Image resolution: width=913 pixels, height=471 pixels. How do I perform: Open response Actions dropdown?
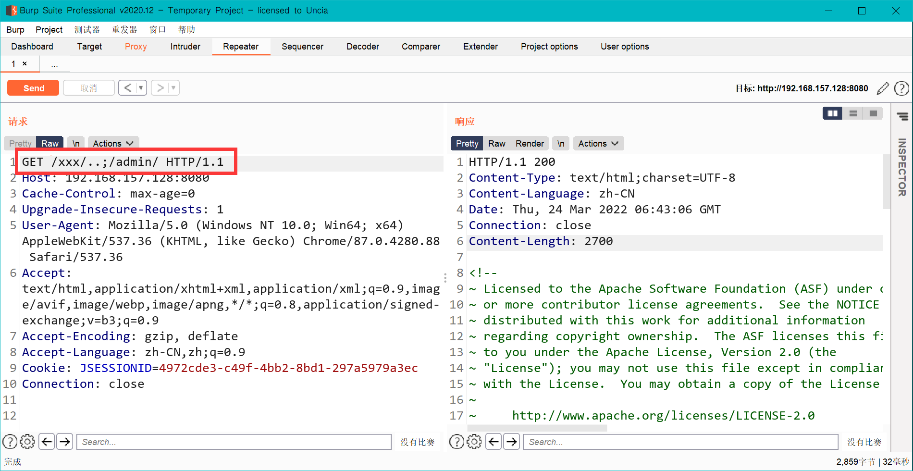(598, 143)
